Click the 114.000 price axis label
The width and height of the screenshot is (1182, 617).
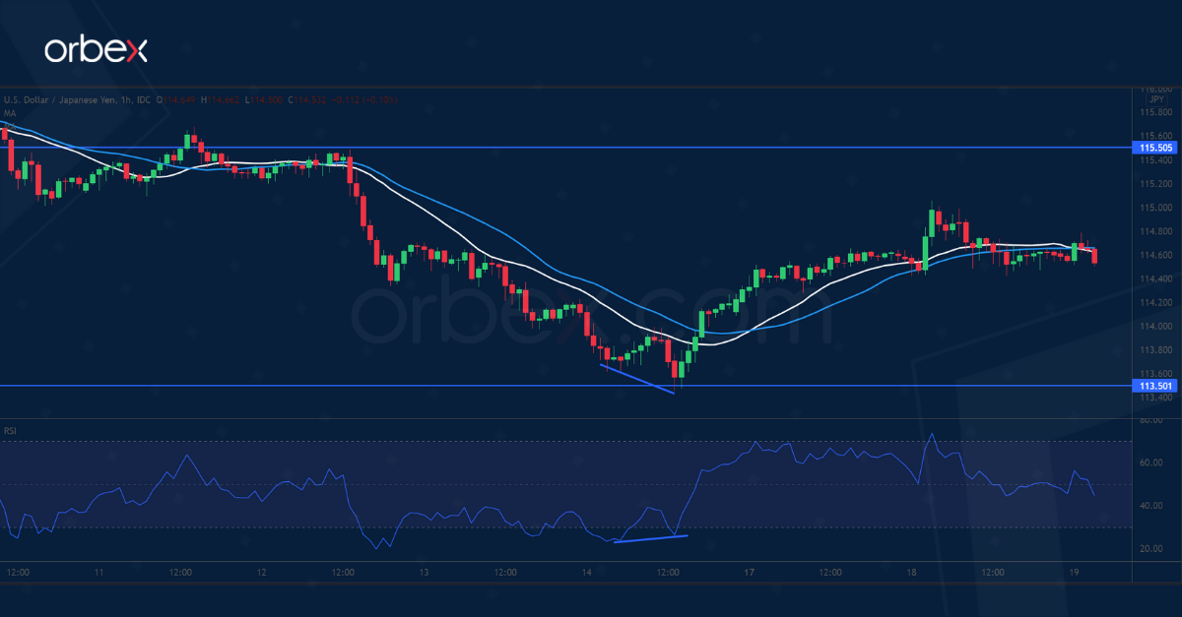coord(1154,326)
